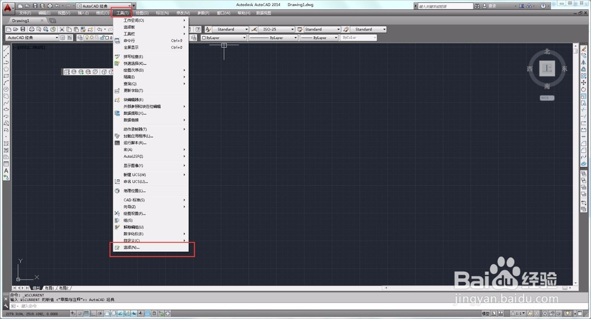Click the Open folder icon in the standard toolbar
Screen dimensions: 591x319
coord(15,29)
